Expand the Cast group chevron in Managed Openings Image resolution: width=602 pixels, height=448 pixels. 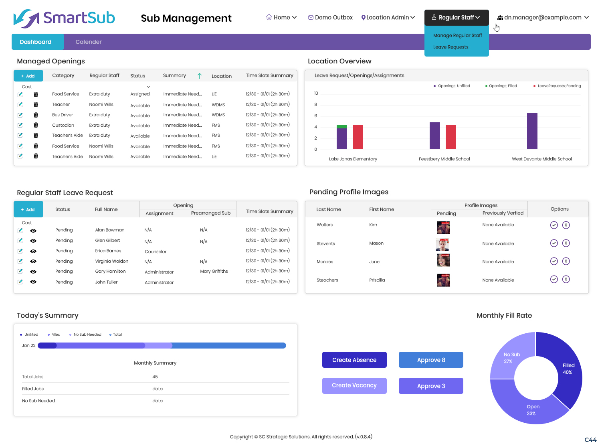pos(148,87)
